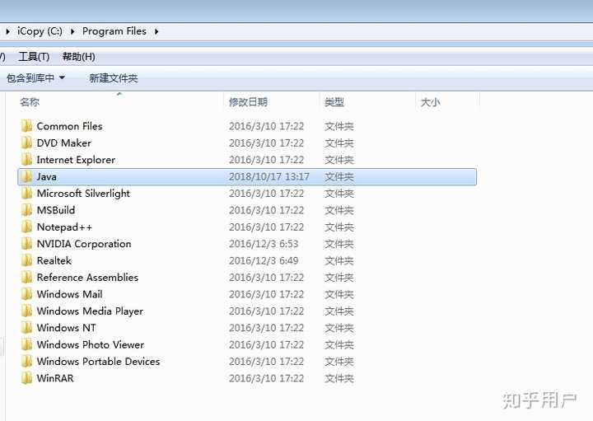Click the Common Files folder icon
Image resolution: width=593 pixels, height=421 pixels.
(x=26, y=126)
